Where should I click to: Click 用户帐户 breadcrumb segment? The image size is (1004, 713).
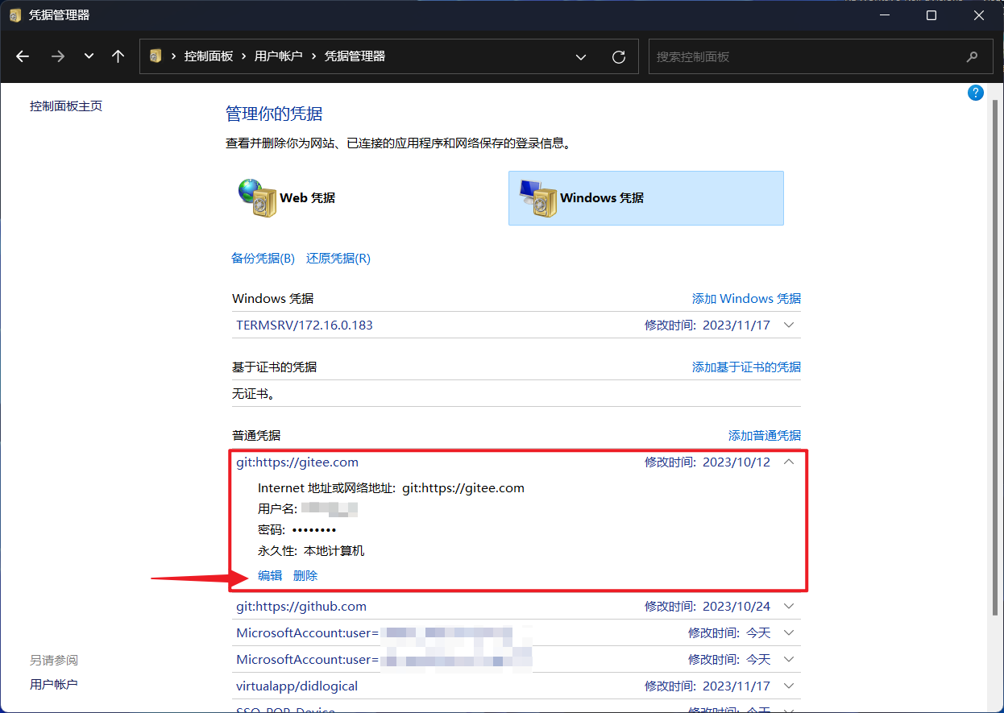(279, 56)
